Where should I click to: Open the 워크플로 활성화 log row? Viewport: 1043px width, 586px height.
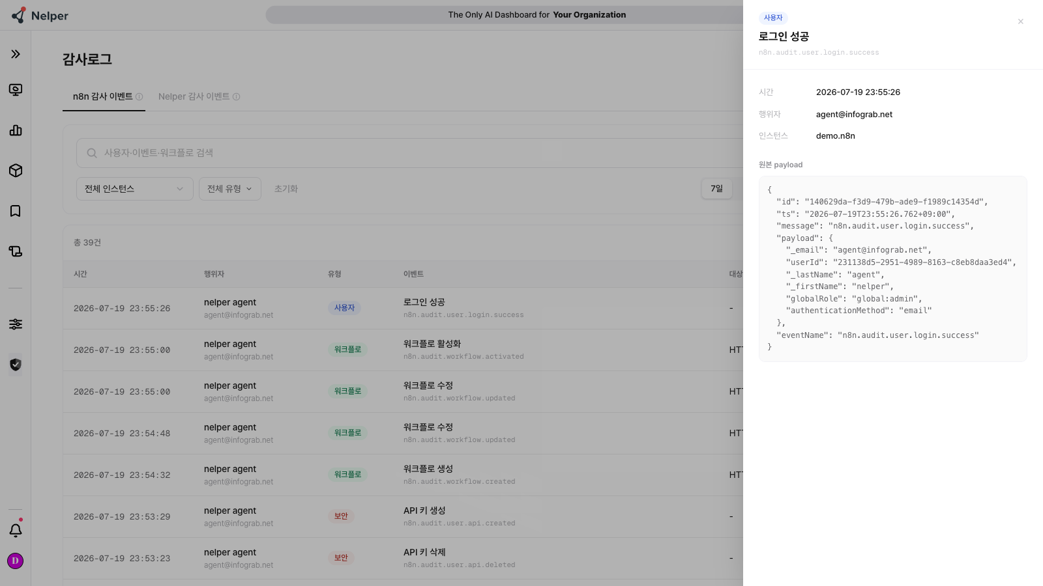(x=403, y=350)
